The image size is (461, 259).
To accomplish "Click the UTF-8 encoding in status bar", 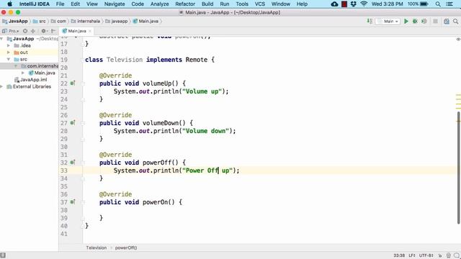I will (426, 255).
